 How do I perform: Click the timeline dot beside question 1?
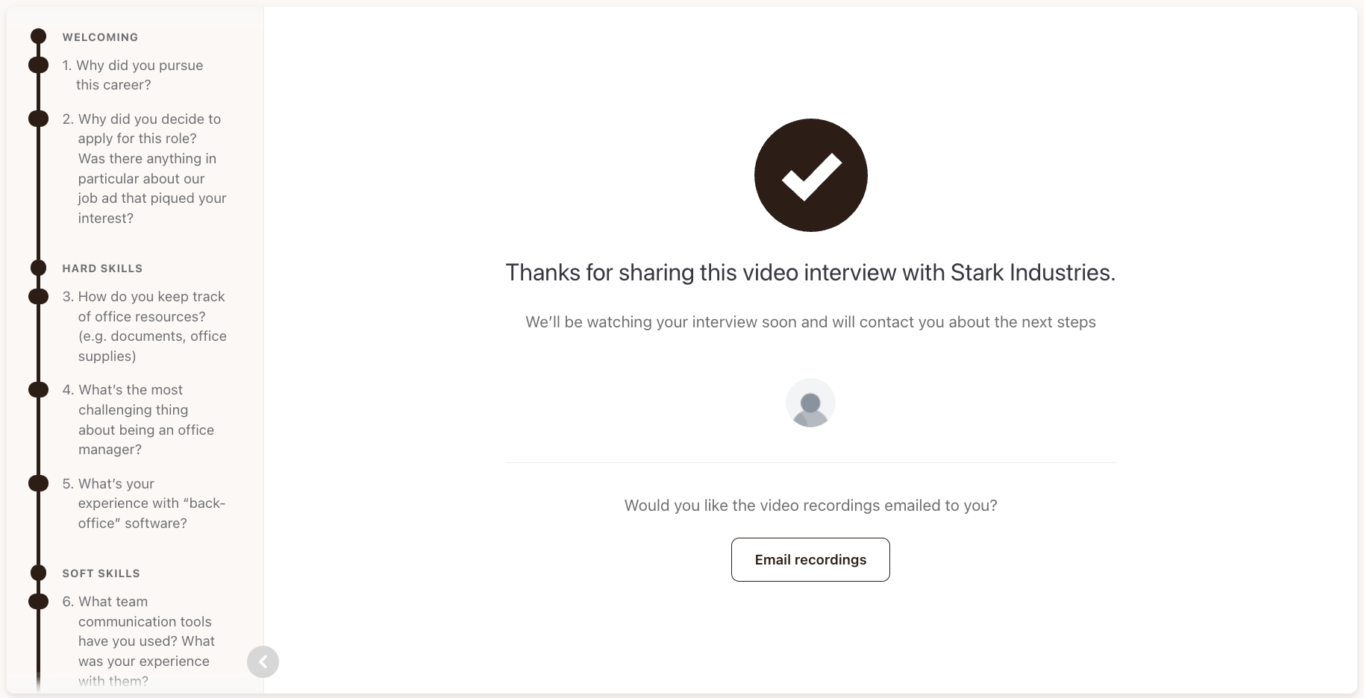point(39,65)
